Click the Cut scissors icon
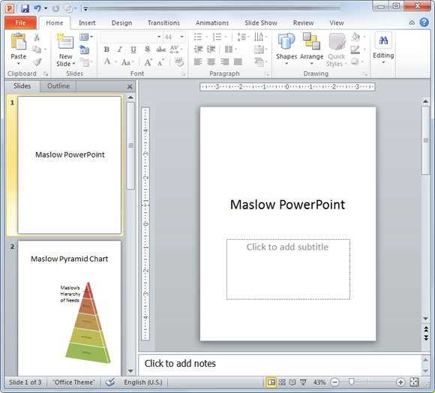The image size is (435, 393). [x=37, y=37]
